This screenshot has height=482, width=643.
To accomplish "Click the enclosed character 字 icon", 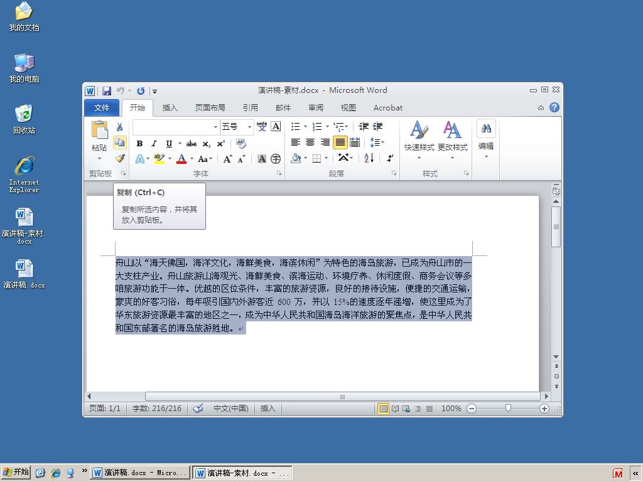I will [x=276, y=159].
